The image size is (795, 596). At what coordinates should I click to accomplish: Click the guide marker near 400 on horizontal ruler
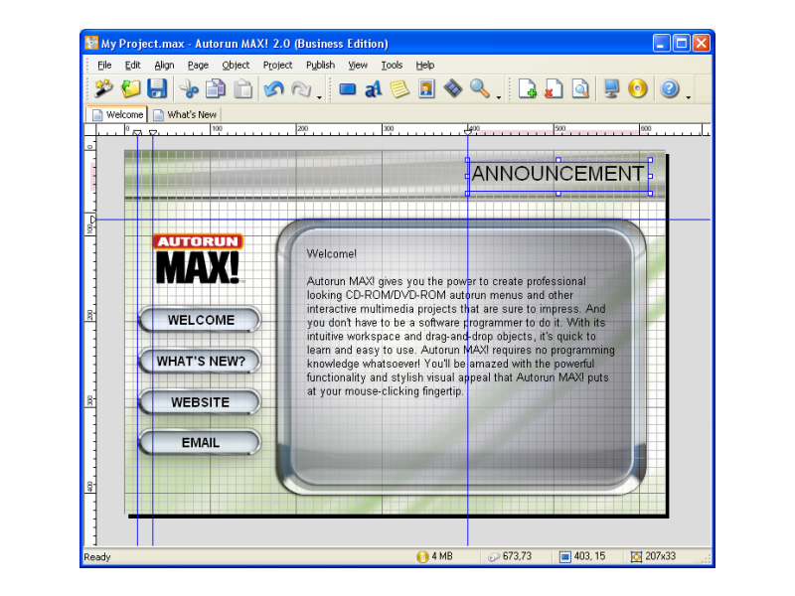tap(468, 132)
